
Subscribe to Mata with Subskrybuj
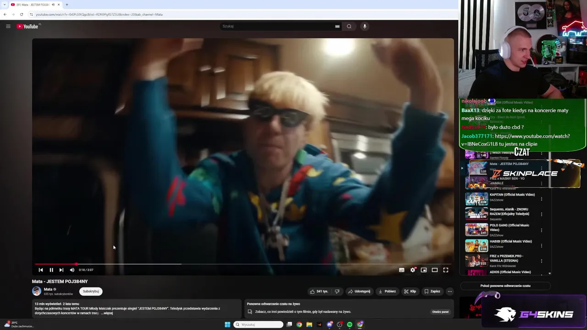pyautogui.click(x=91, y=291)
